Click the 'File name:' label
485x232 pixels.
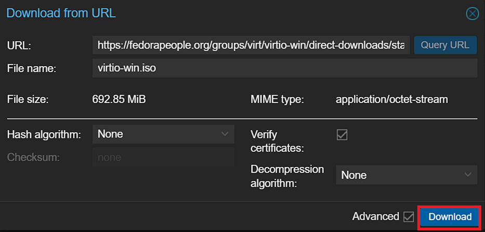coord(32,68)
